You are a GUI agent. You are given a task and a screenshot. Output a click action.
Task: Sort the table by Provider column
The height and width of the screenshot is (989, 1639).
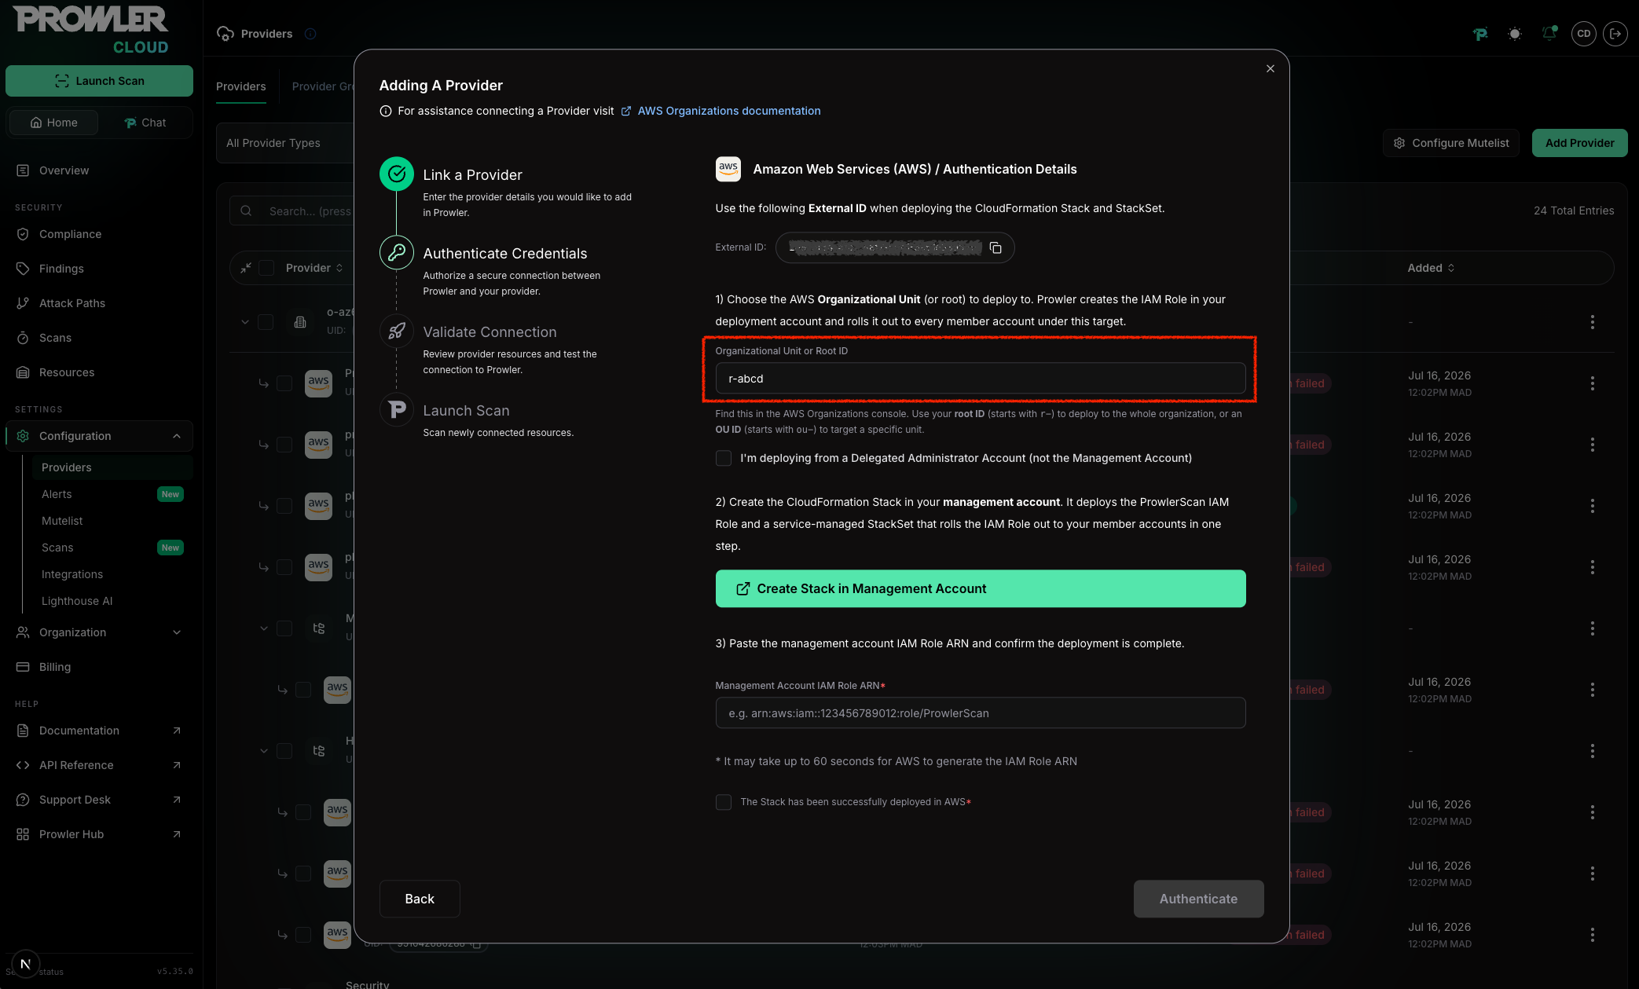point(314,268)
